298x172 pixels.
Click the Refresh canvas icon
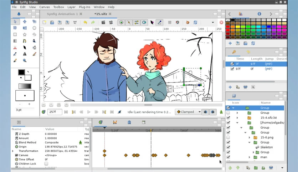(x=195, y=22)
